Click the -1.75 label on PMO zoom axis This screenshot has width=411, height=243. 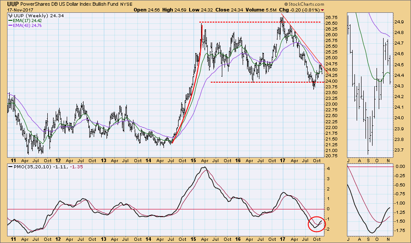click(400, 231)
